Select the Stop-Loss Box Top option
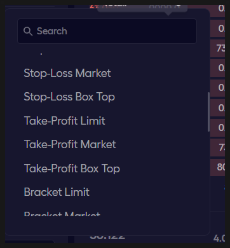 click(x=69, y=97)
